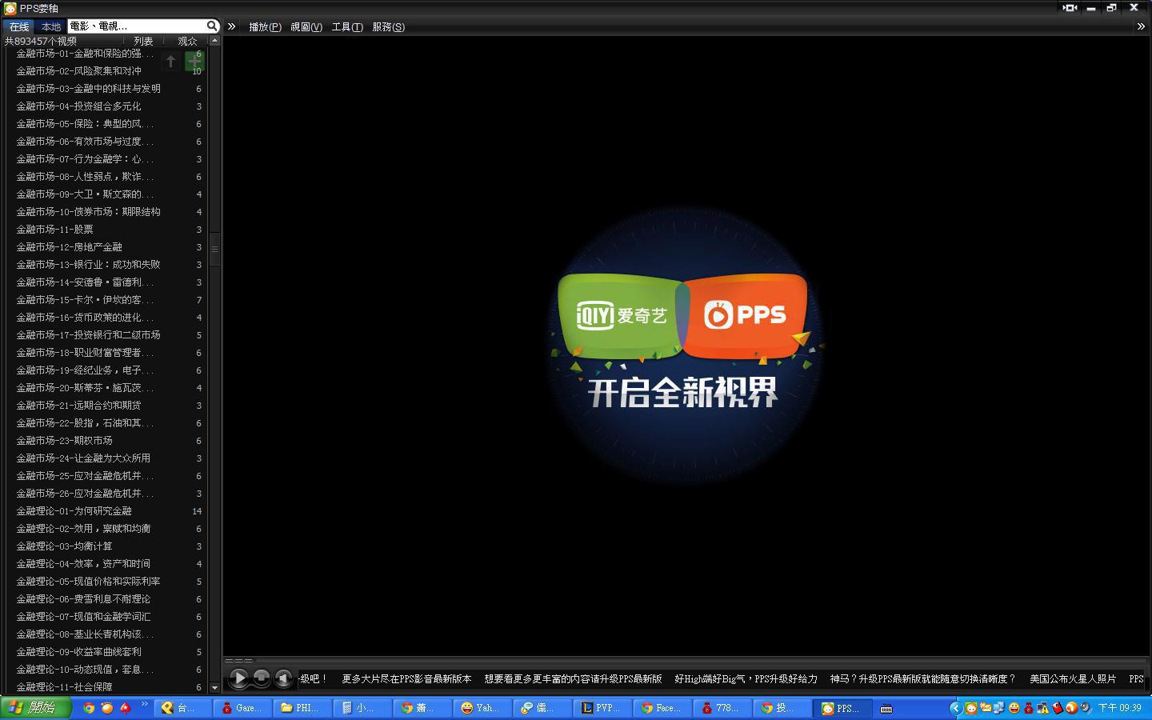Screen dimensions: 1152x720
Task: Open the 播放(P) menu
Action: (265, 26)
